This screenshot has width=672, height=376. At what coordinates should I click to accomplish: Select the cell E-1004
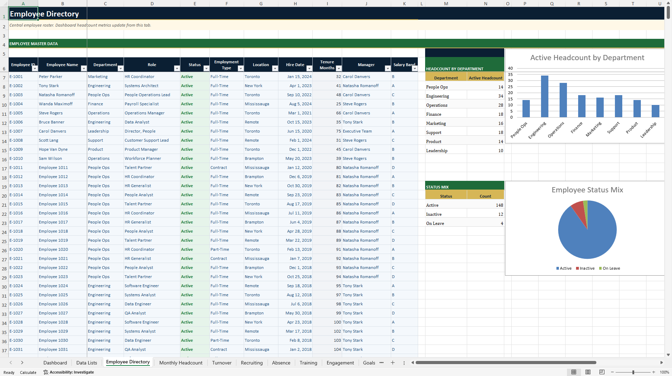point(23,104)
